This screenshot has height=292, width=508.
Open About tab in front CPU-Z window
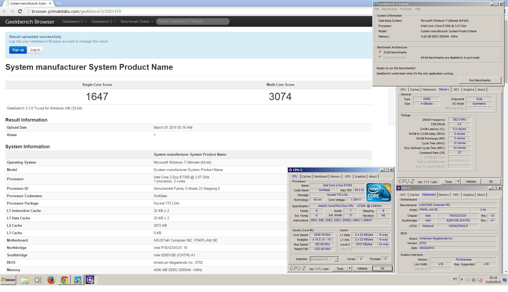tap(373, 177)
